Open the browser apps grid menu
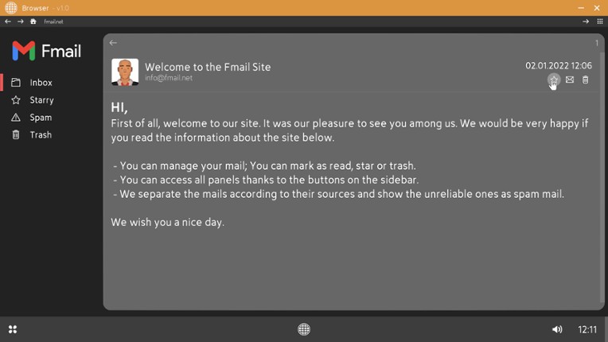 tap(600, 21)
